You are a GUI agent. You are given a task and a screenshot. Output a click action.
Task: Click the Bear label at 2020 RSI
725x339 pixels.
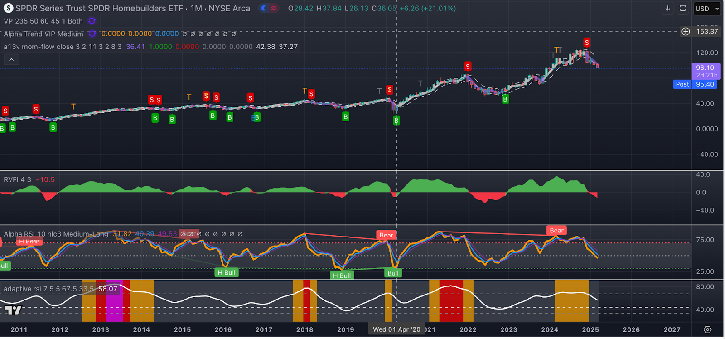point(387,235)
